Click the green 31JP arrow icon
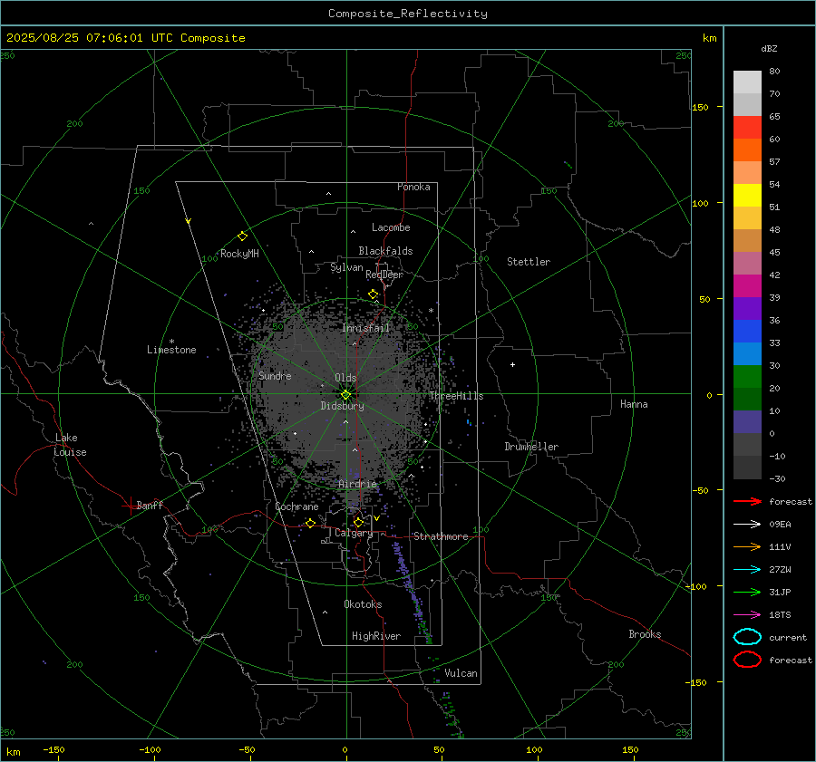 click(747, 592)
